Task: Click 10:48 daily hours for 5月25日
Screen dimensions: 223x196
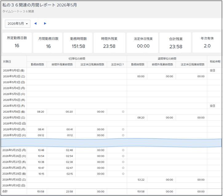Action: (x=41, y=150)
